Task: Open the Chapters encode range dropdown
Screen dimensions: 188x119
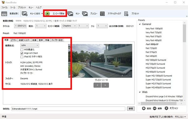Action: coord(69,26)
